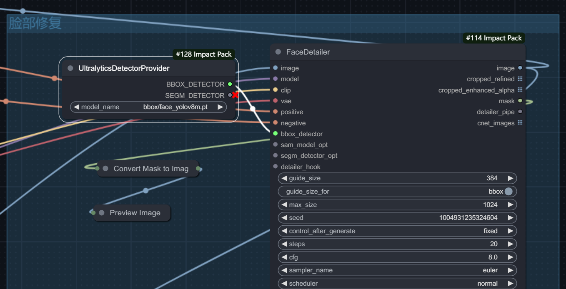The image size is (566, 289).
Task: Increase guide_size with the right arrow
Action: pos(511,178)
